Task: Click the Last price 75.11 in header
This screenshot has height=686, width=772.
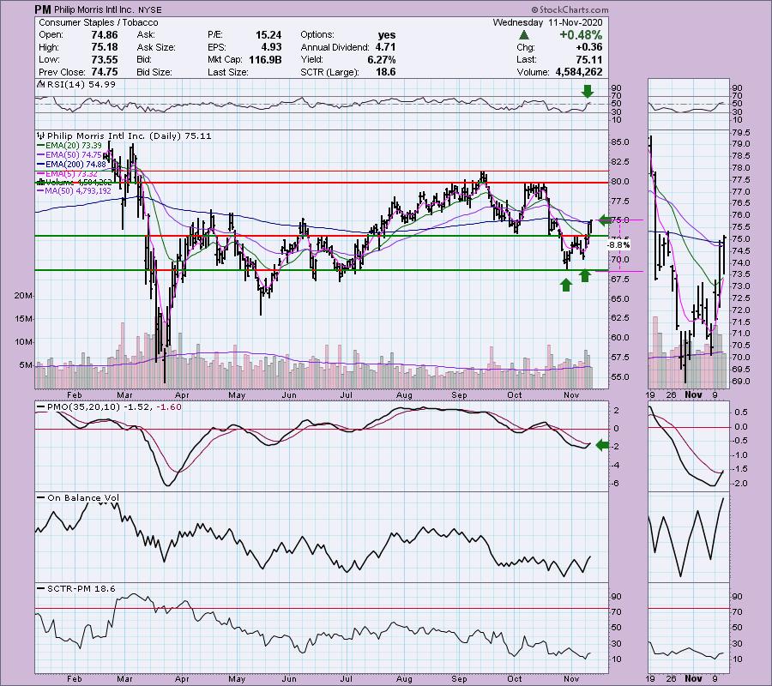Action: pyautogui.click(x=589, y=59)
